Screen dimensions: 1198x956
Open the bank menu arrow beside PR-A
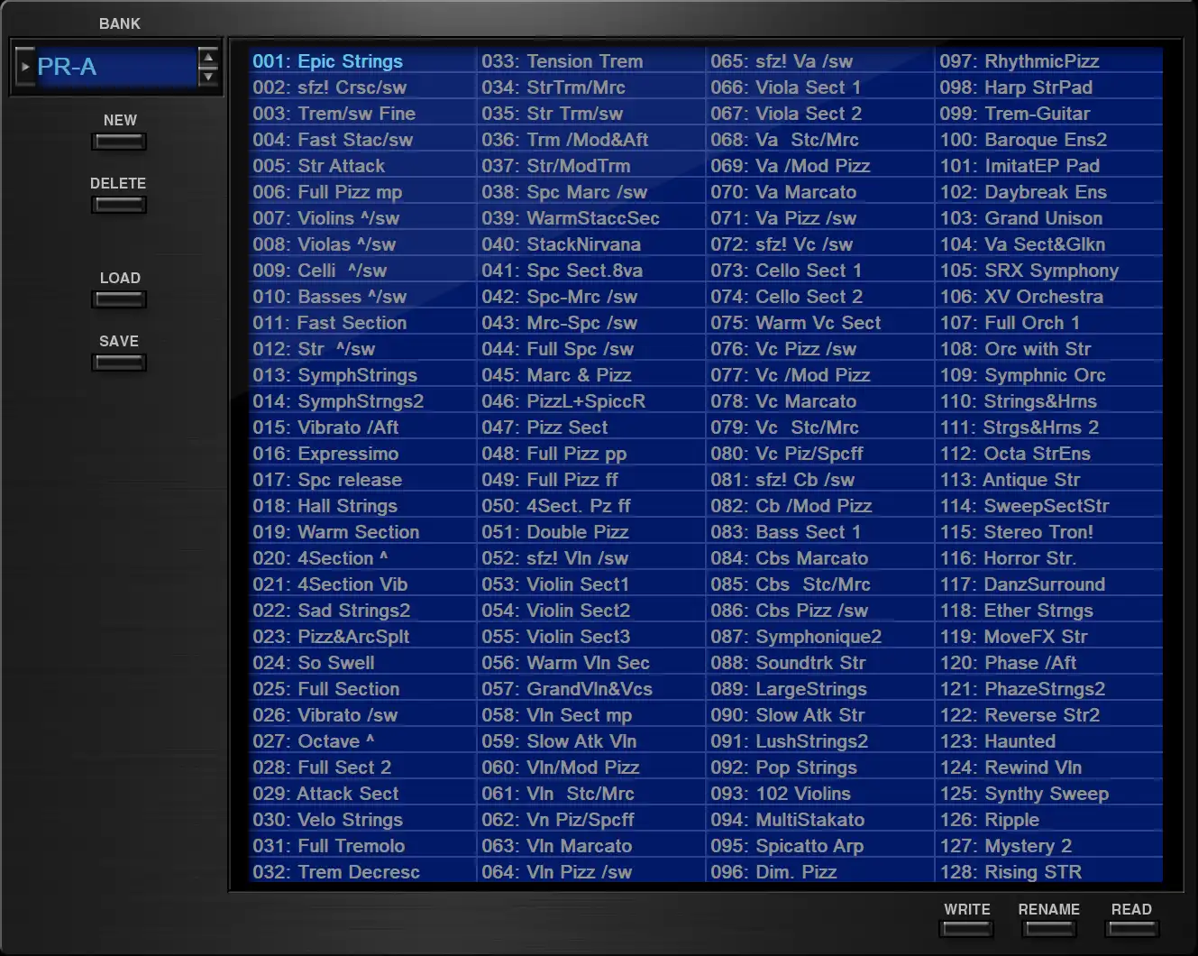(x=25, y=67)
